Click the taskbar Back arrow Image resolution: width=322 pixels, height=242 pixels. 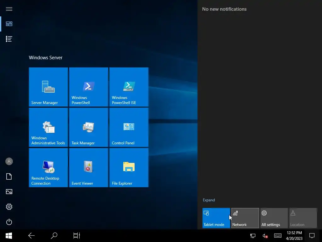coord(31,236)
